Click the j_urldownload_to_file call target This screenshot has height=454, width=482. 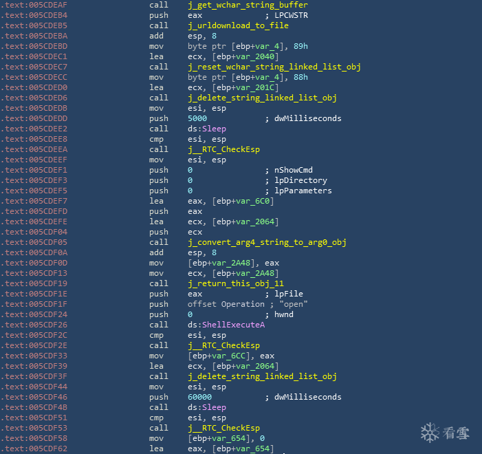[x=238, y=25]
